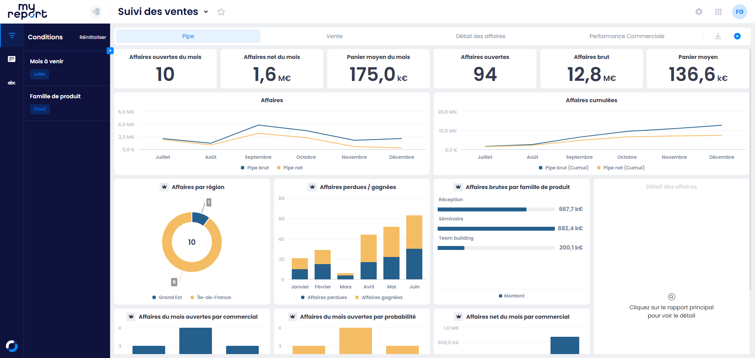Screen dimensions: 755x358
Task: Toggle Pipe brut series in Affaires legend
Action: pos(255,168)
